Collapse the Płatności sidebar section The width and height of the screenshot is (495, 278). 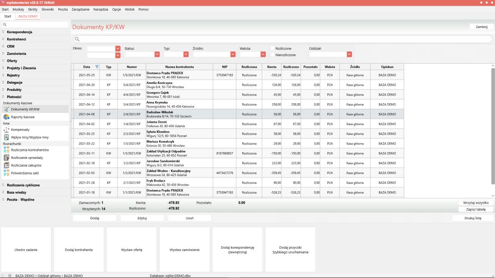[x=3, y=97]
